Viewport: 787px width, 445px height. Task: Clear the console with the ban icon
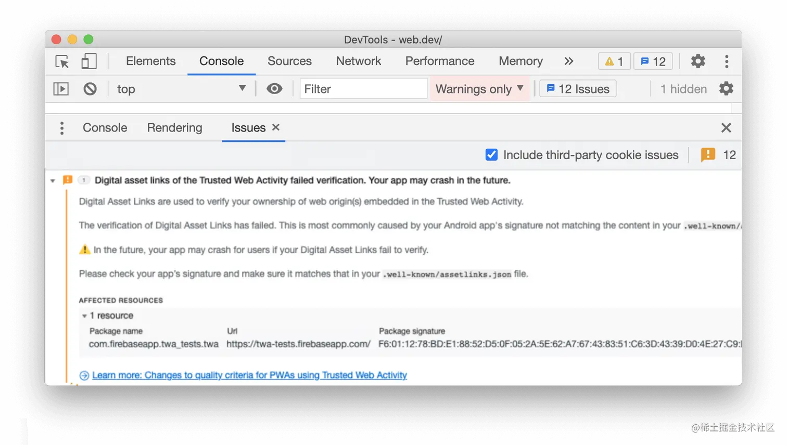(x=90, y=89)
